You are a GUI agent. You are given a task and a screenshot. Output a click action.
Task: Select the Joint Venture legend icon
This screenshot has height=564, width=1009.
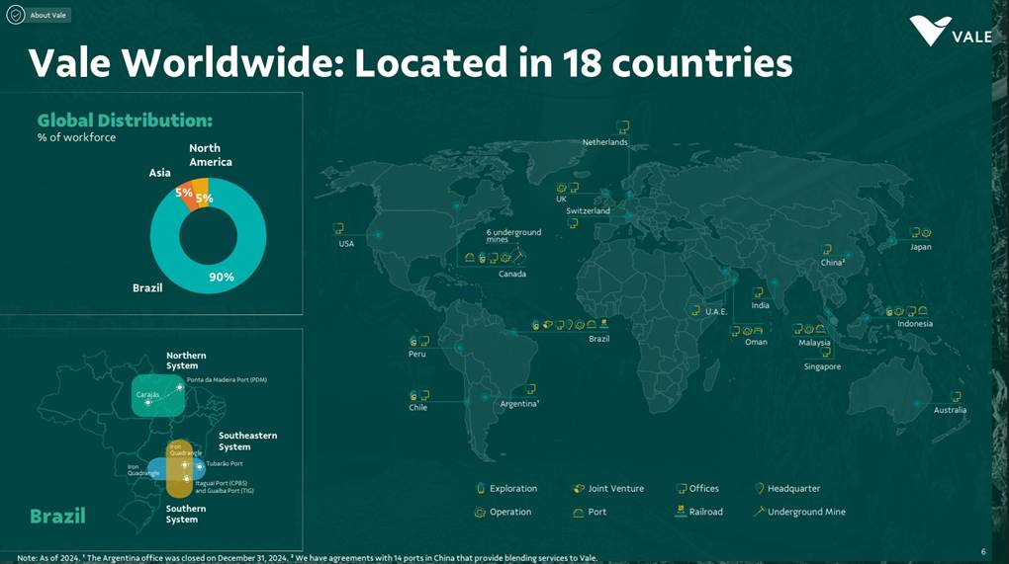click(579, 488)
